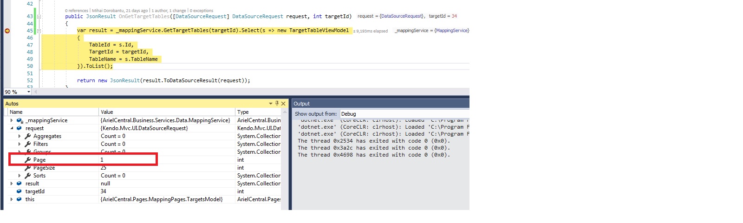Click thread 0x2534 exited output line
The height and width of the screenshot is (223, 743).
(x=374, y=141)
